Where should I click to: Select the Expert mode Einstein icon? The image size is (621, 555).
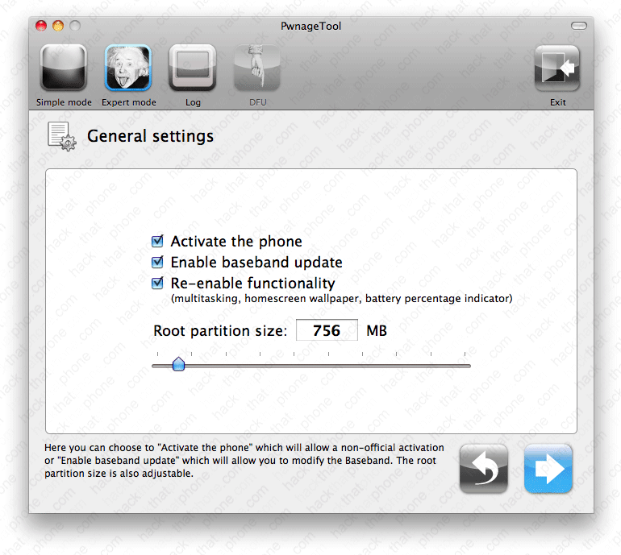128,68
